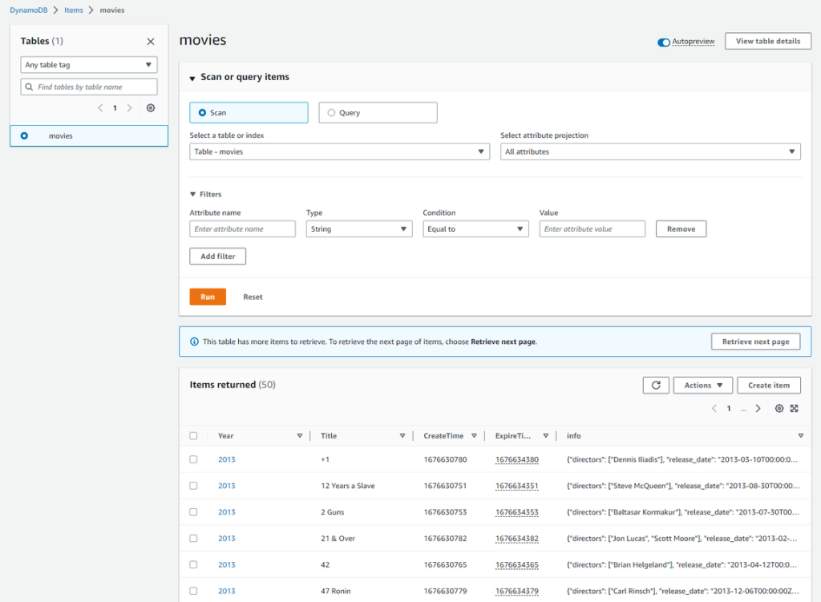This screenshot has height=602, width=821.
Task: Open the 2013 link for 2 Guns
Action: [x=227, y=512]
